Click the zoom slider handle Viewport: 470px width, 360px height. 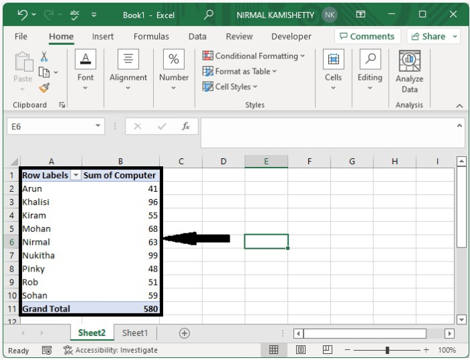(387, 349)
